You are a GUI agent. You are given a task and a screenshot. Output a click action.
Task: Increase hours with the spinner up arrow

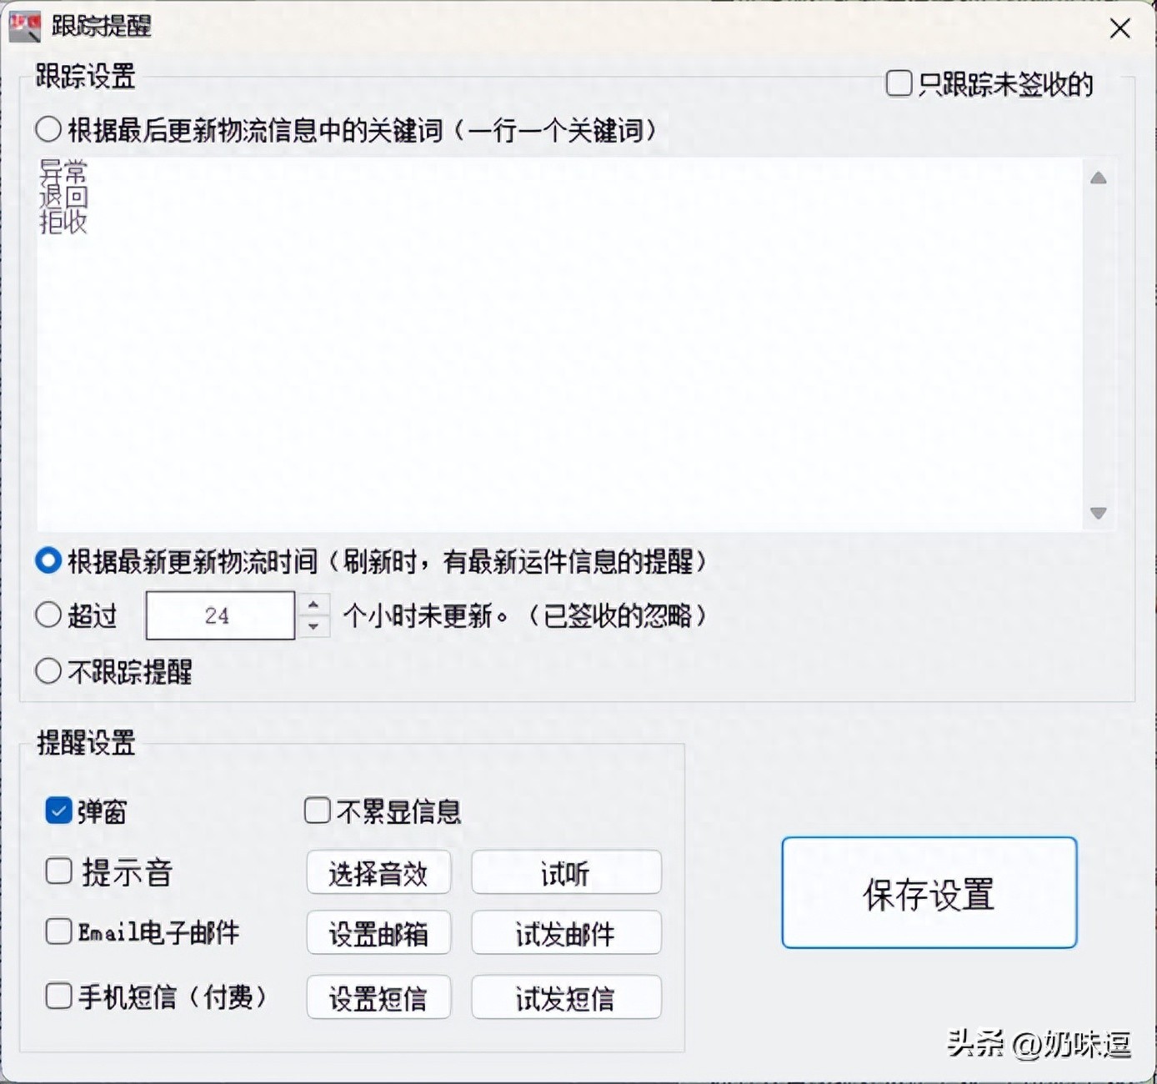point(313,605)
